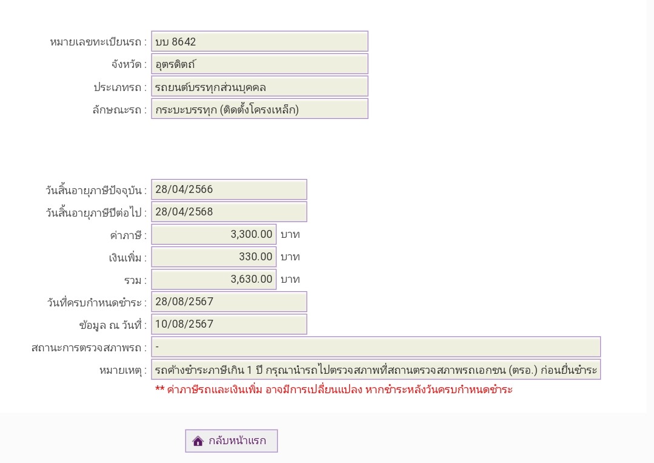The image size is (654, 463).
Task: Select the รวม total field 3,630.00
Action: pyautogui.click(x=213, y=279)
